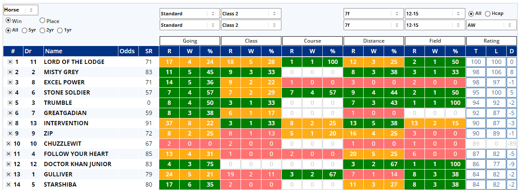Select the Place radio button
This screenshot has height=190, width=519.
(x=43, y=20)
